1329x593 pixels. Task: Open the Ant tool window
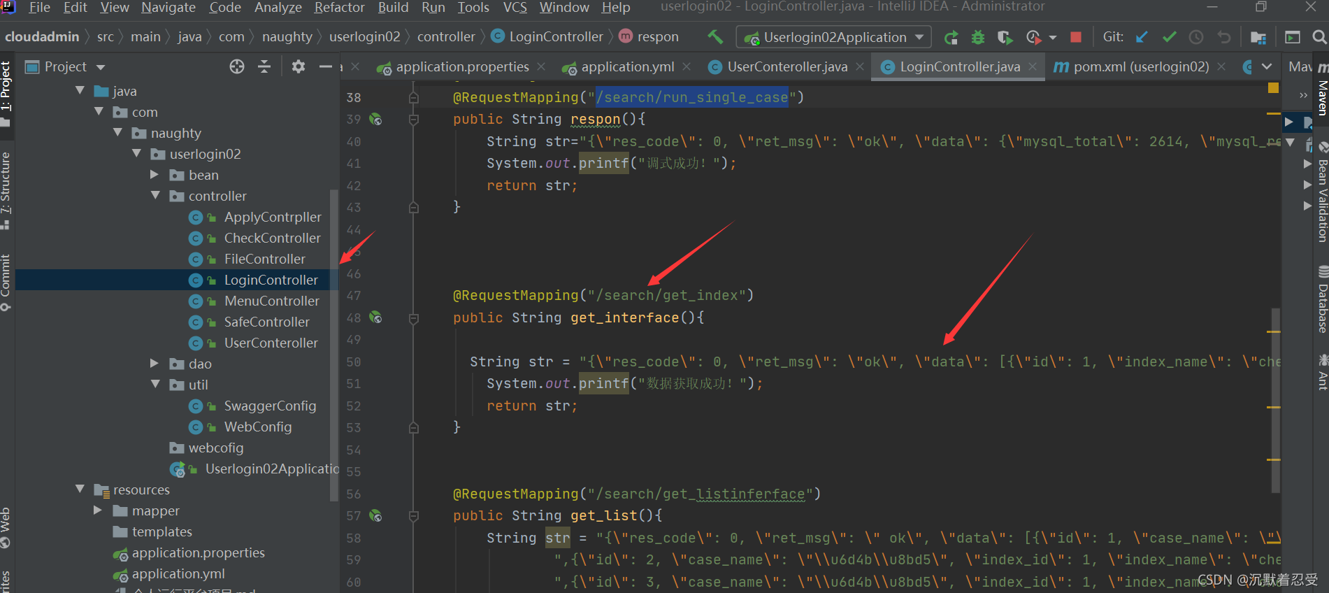(1322, 372)
